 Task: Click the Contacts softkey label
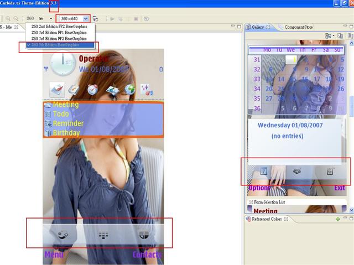[147, 255]
